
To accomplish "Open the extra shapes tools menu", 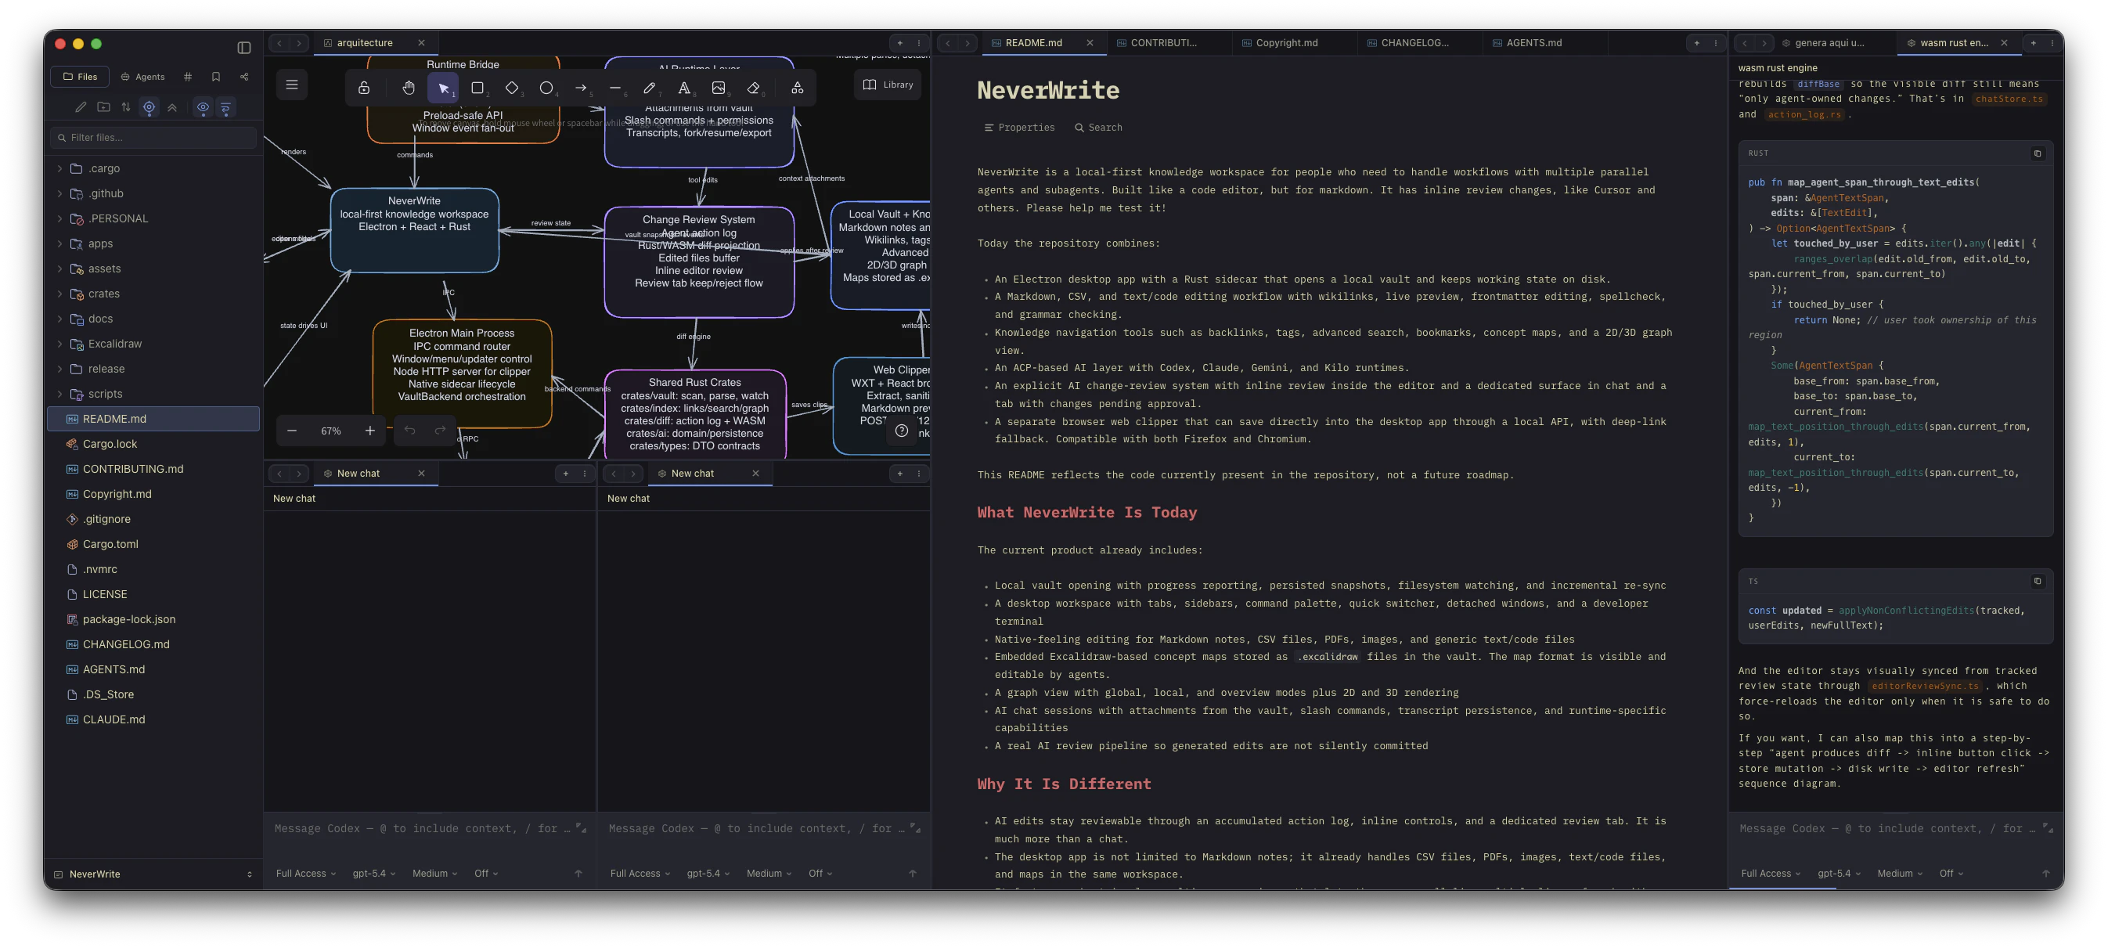I will tap(797, 88).
